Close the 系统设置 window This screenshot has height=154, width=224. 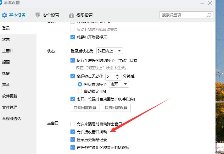210,3
